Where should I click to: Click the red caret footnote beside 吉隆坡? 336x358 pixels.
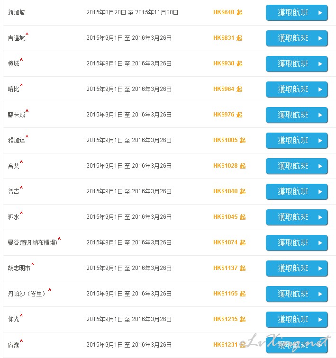[x=27, y=34]
